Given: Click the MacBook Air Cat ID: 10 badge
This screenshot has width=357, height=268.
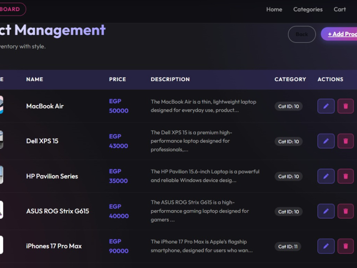Looking at the screenshot, I should [288, 106].
